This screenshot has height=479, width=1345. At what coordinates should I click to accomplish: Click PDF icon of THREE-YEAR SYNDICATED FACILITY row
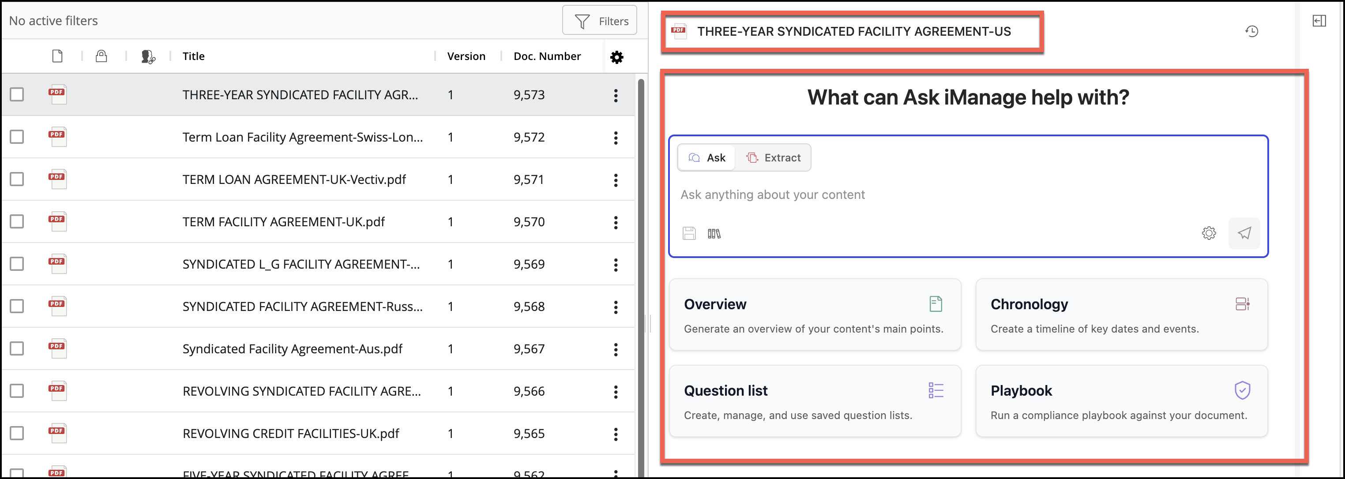[57, 94]
